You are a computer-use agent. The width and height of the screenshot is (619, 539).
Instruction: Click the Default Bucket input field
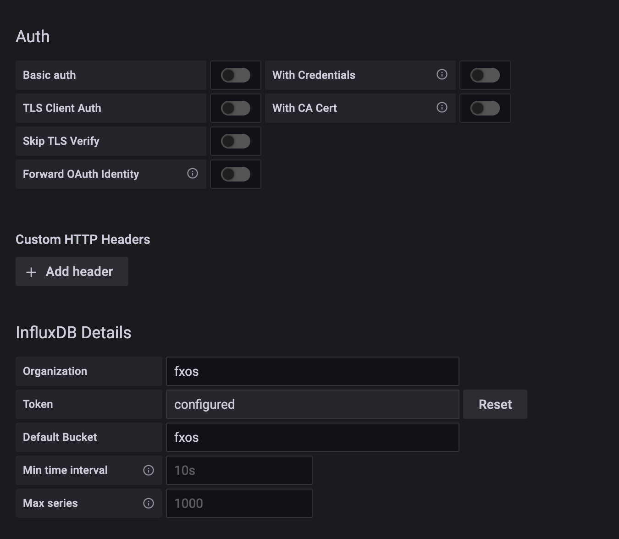click(x=312, y=437)
